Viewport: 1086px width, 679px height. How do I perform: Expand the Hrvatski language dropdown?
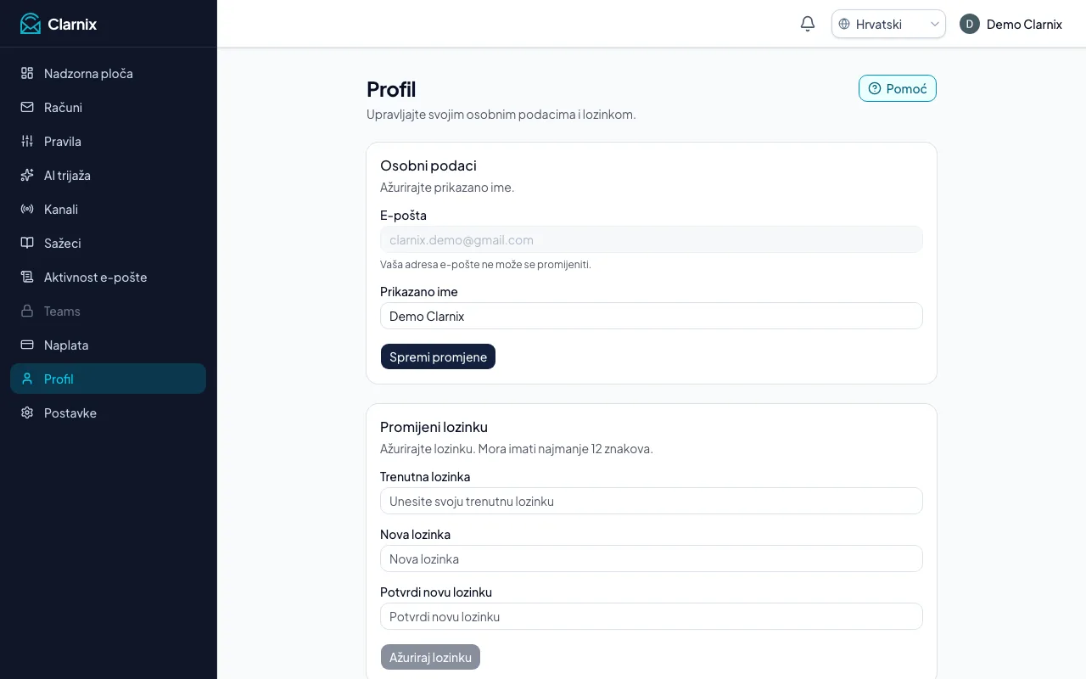pyautogui.click(x=888, y=24)
